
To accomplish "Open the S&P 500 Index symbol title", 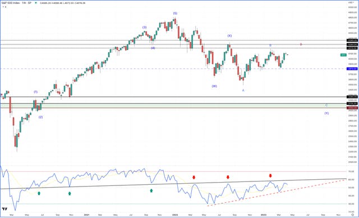I will [x=16, y=3].
